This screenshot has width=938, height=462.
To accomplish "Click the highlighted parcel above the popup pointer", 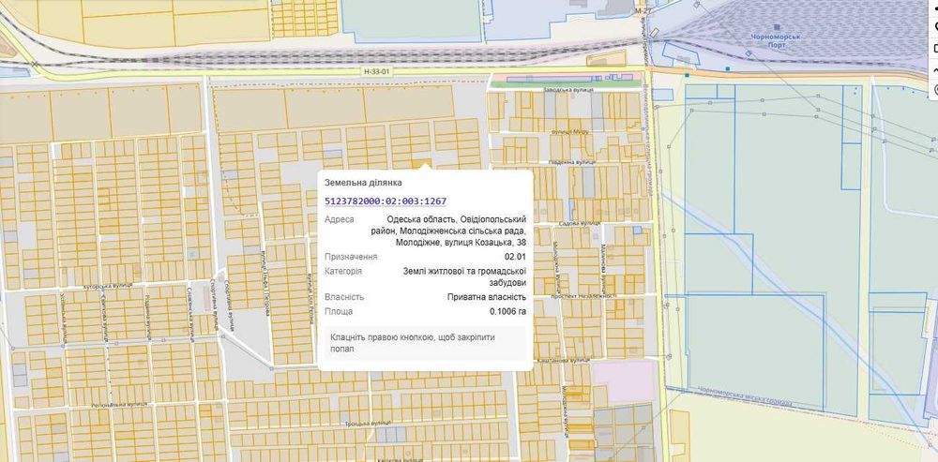I will tap(420, 163).
